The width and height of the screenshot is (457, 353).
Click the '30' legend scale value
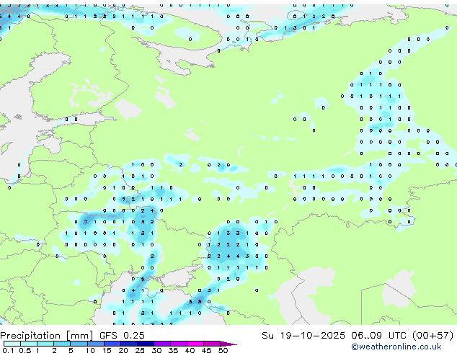tap(156, 350)
